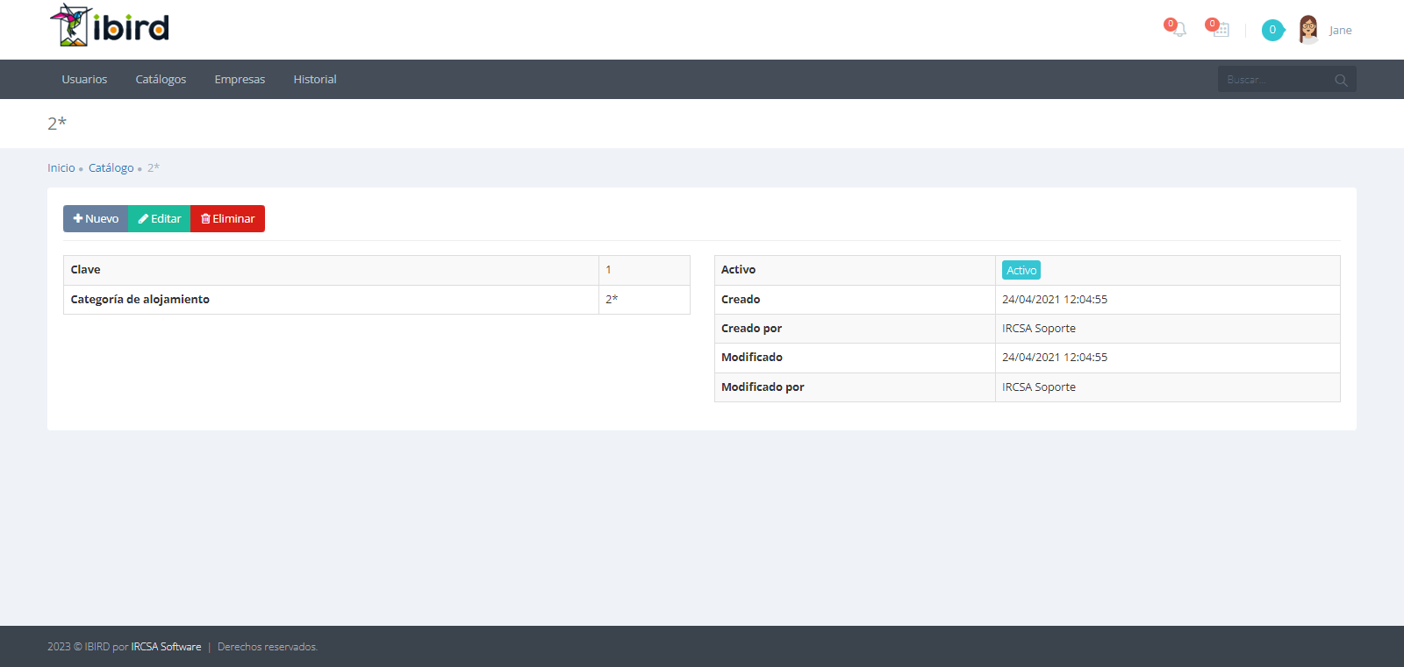Select the Creado por value IRCSA Soporte
Image resolution: width=1404 pixels, height=667 pixels.
coord(1039,328)
